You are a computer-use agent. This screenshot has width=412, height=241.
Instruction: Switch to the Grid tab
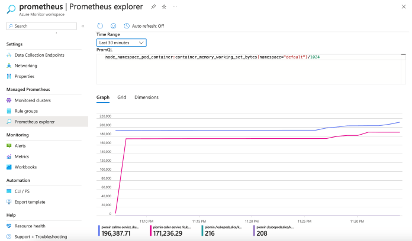[x=122, y=97]
